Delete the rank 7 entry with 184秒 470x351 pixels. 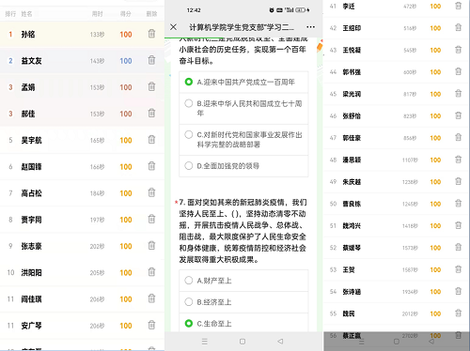[151, 192]
